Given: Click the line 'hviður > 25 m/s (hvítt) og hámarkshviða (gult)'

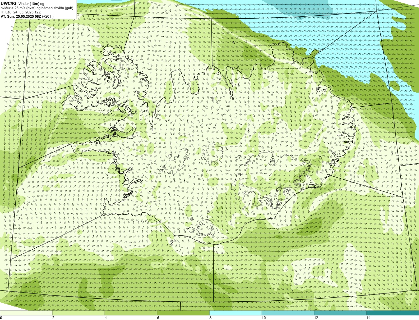Looking at the screenshot, I should click(x=37, y=8).
